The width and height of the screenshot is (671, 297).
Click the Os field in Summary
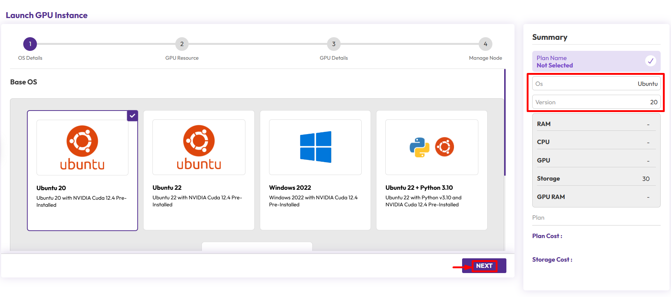(596, 84)
